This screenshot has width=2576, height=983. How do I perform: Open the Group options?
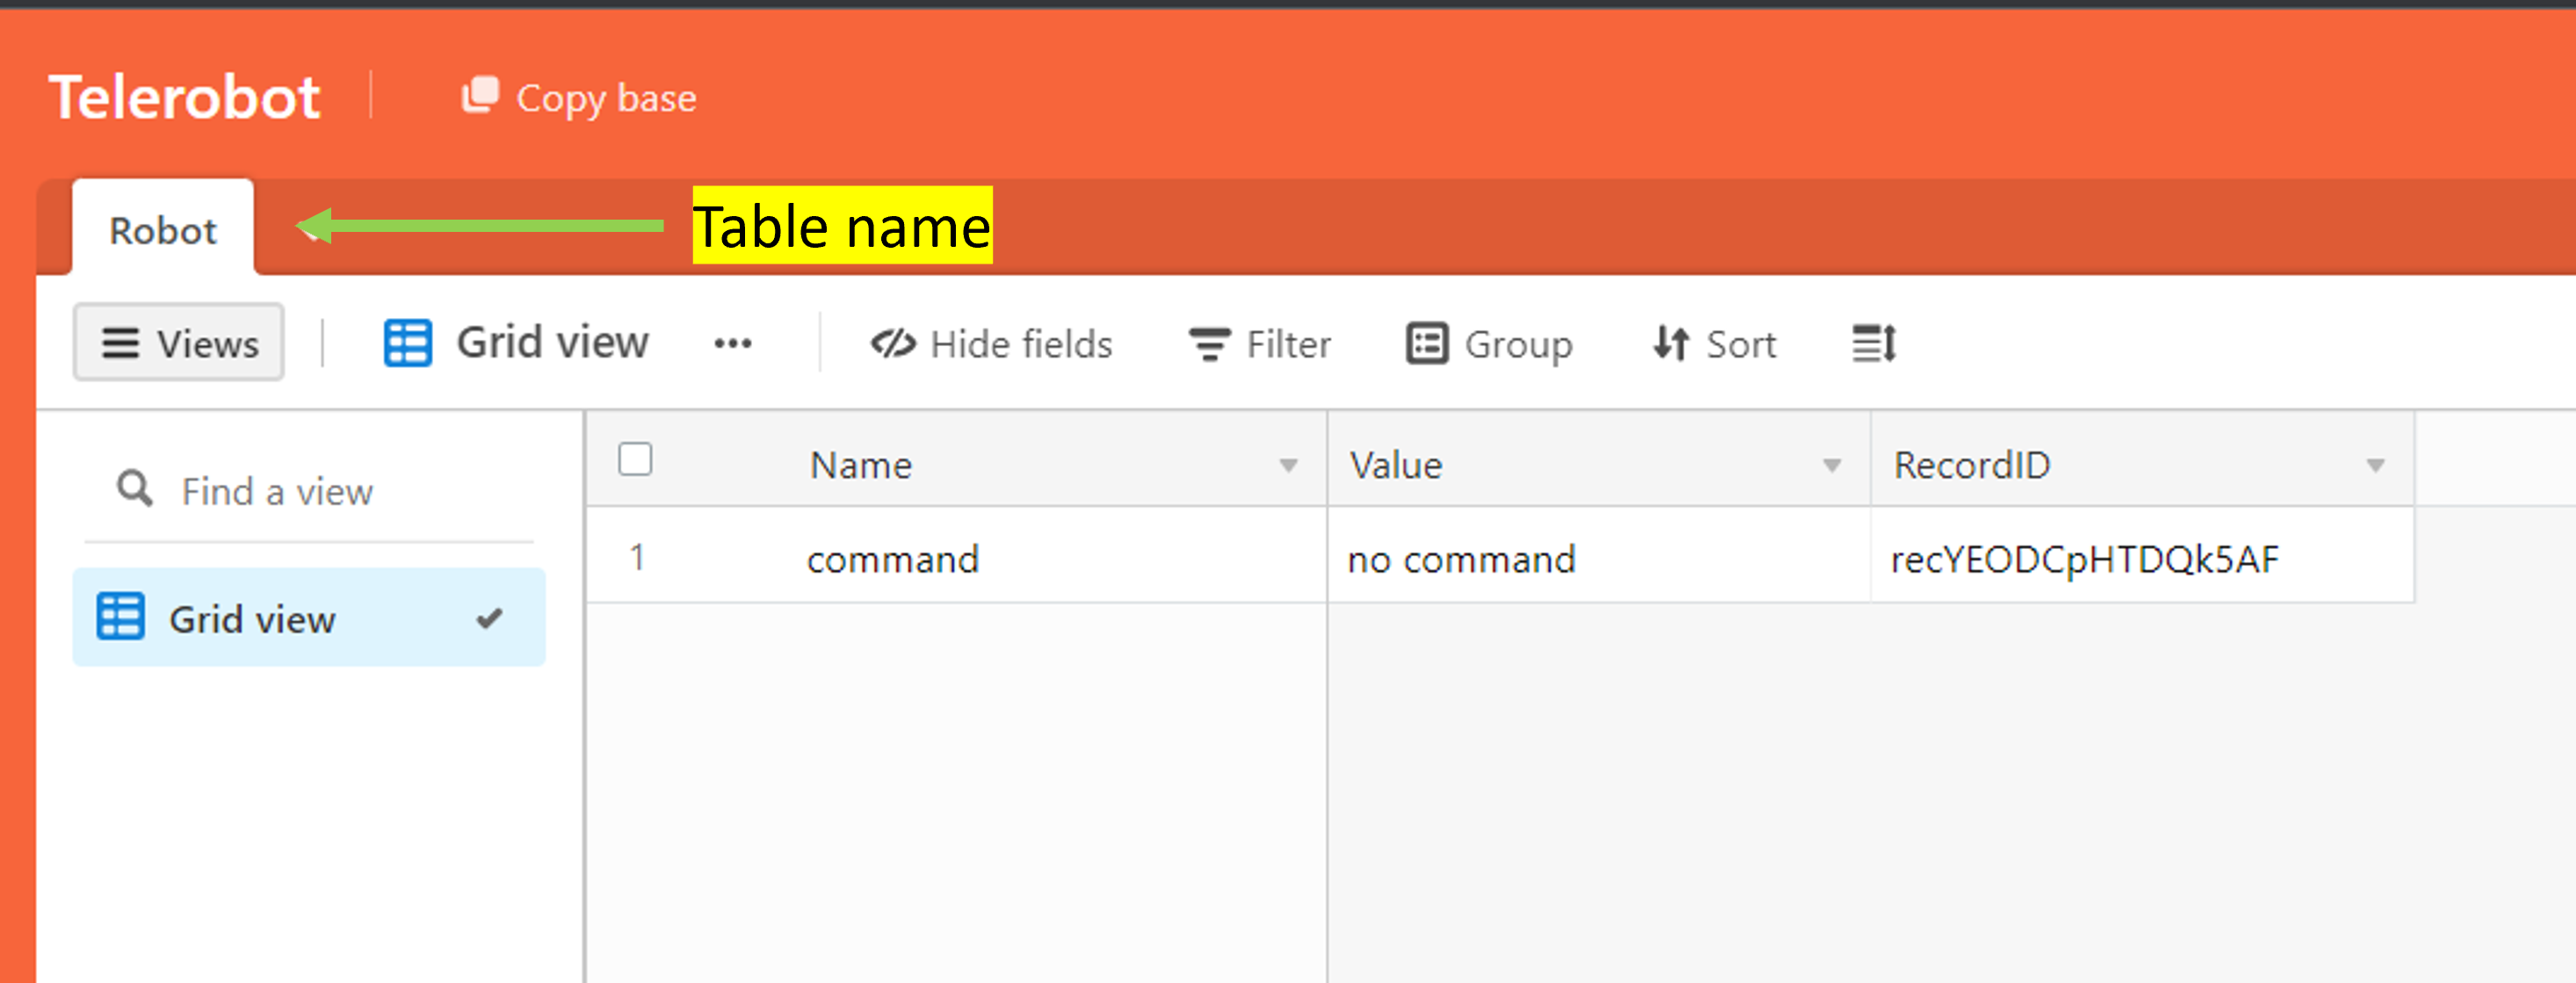point(1489,344)
